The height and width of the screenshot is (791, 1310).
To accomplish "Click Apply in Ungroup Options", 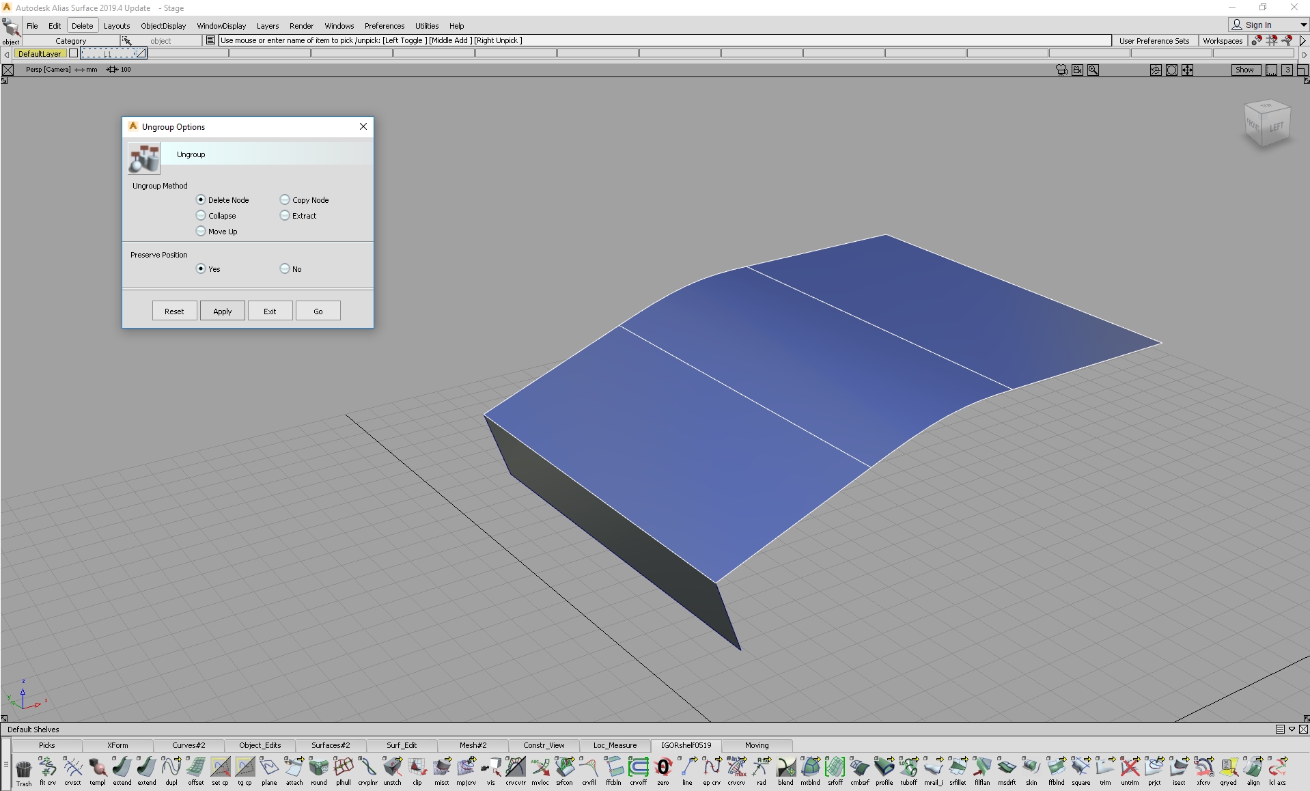I will click(x=222, y=310).
